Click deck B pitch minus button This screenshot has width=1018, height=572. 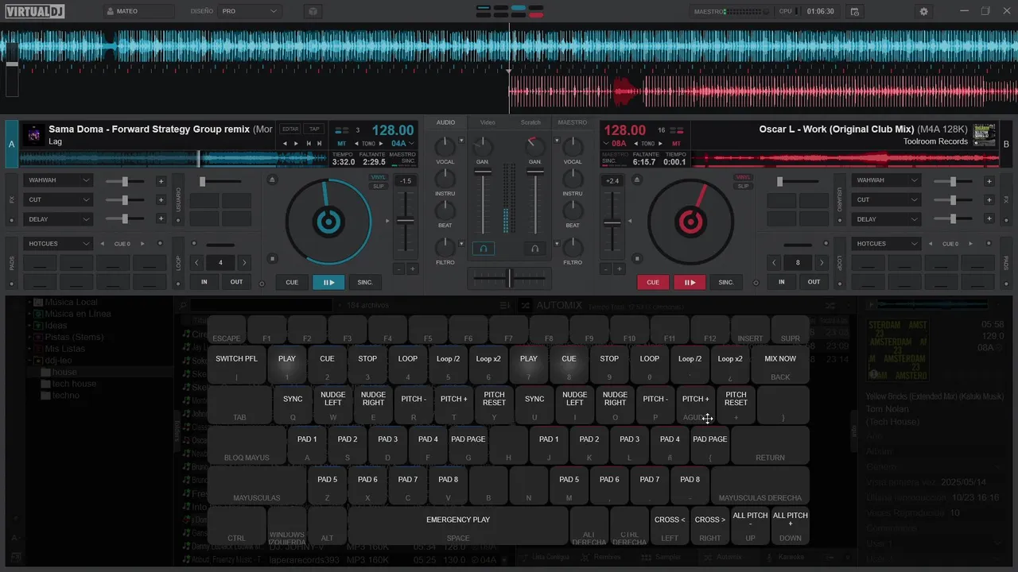(x=606, y=269)
